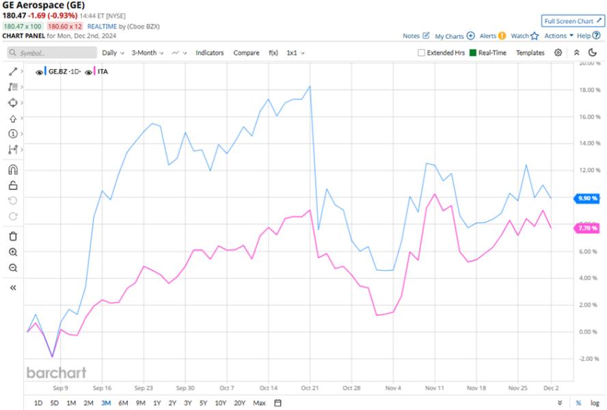Select the shapes drawing tool
The width and height of the screenshot is (607, 410).
pyautogui.click(x=13, y=102)
